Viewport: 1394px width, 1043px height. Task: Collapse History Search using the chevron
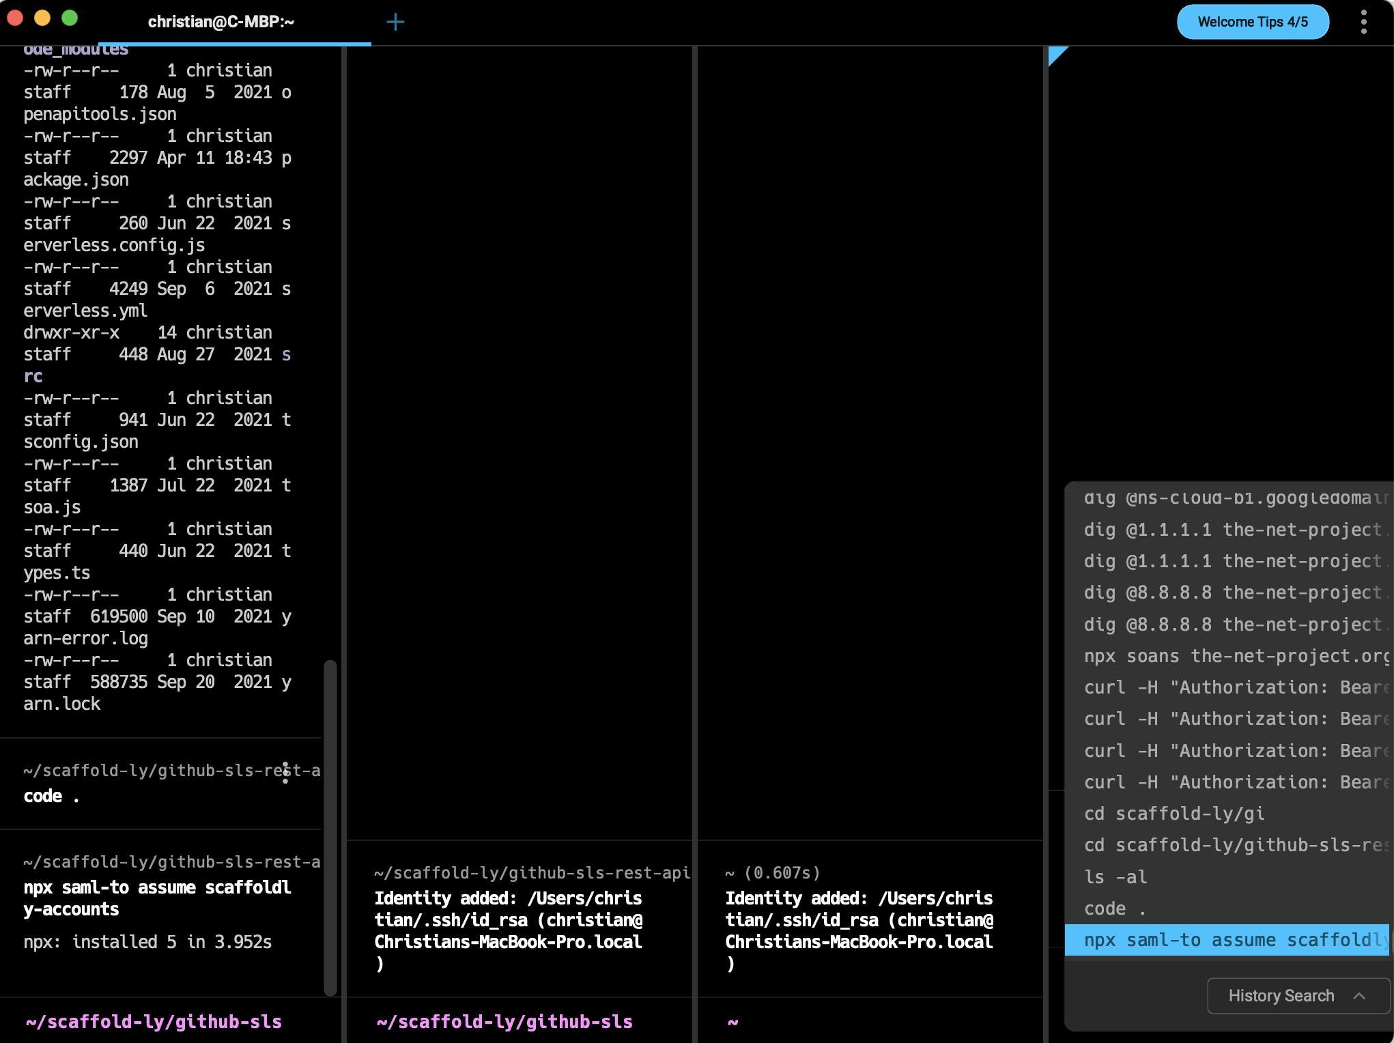(x=1359, y=995)
